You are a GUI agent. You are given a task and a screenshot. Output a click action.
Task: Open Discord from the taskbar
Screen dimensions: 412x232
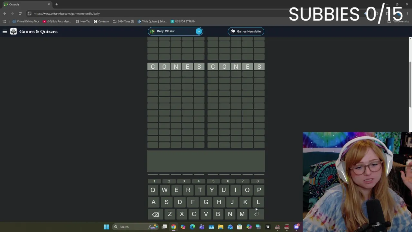(x=296, y=227)
